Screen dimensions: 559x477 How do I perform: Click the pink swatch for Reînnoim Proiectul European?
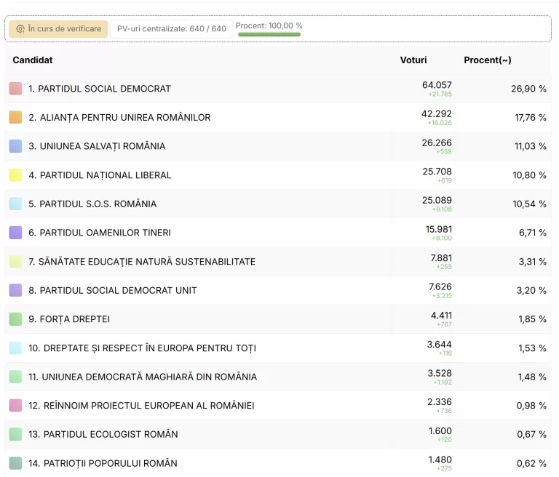[16, 406]
